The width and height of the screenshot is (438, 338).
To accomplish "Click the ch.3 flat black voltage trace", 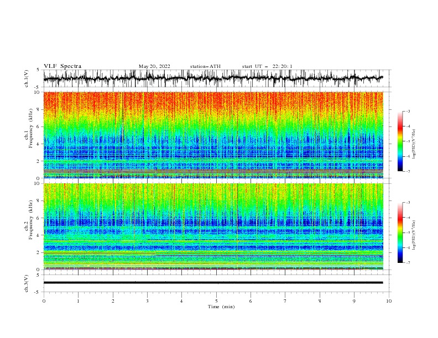I will [213, 283].
